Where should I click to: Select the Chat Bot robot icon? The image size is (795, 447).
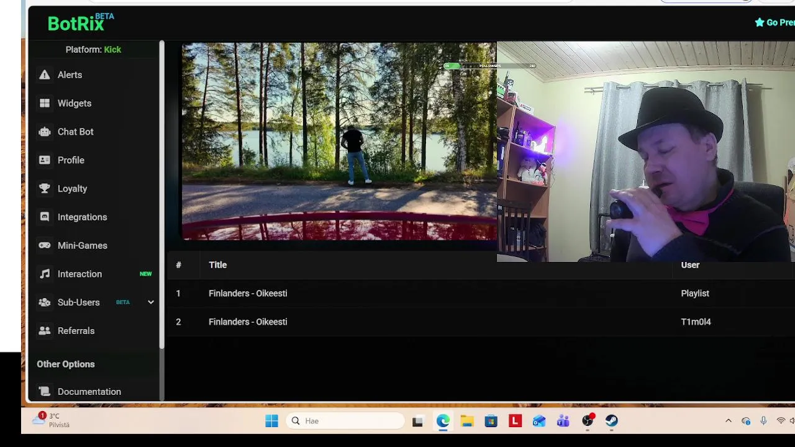coord(45,132)
